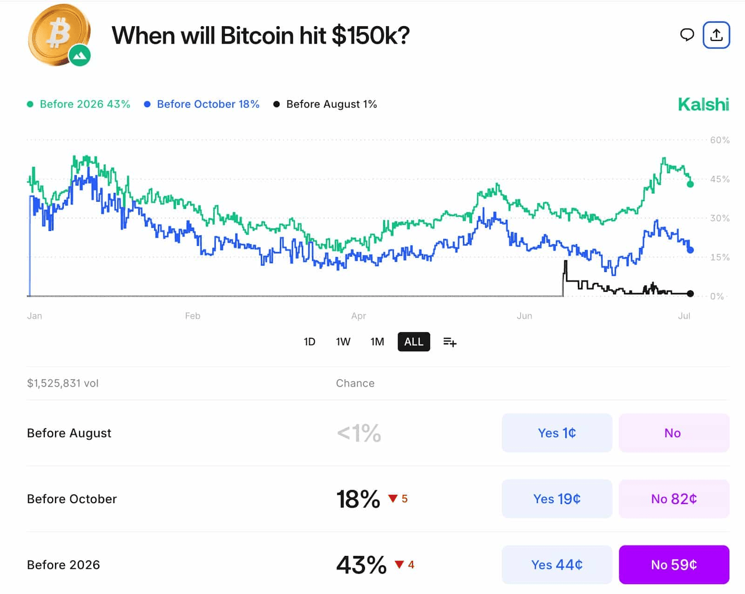Toggle the Before October 18% series legend
This screenshot has width=745, height=594.
click(203, 104)
